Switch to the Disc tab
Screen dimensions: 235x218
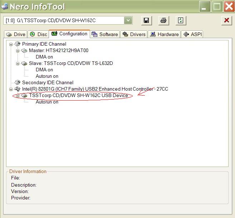click(38, 34)
